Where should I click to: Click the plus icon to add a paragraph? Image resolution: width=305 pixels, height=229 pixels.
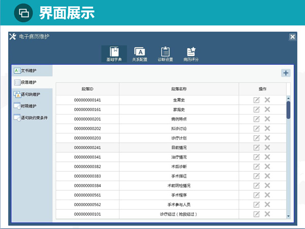point(286,73)
